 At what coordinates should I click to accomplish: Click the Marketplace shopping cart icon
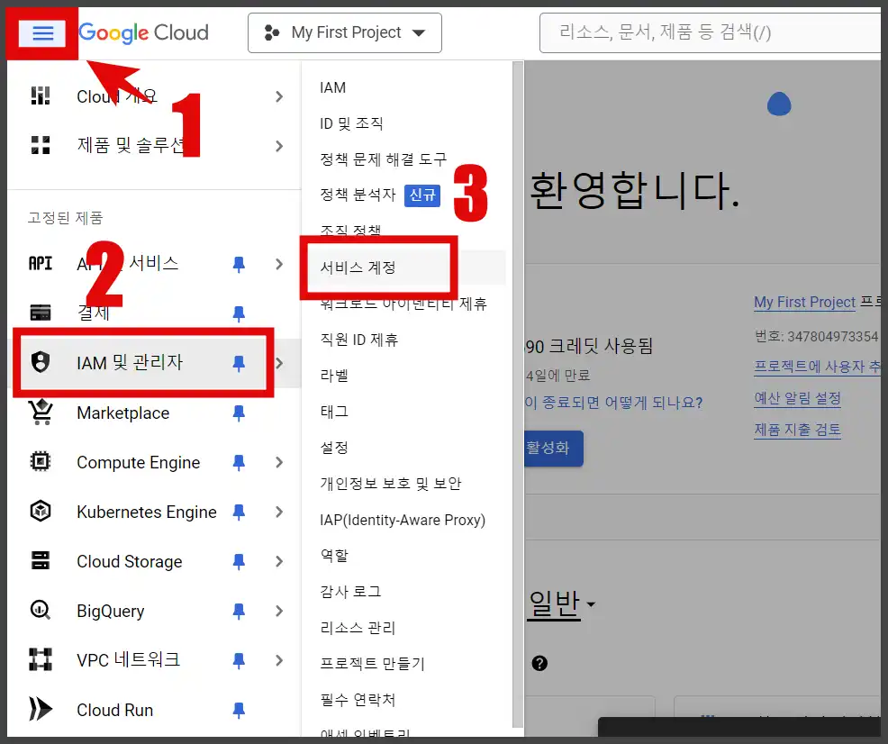[x=40, y=413]
